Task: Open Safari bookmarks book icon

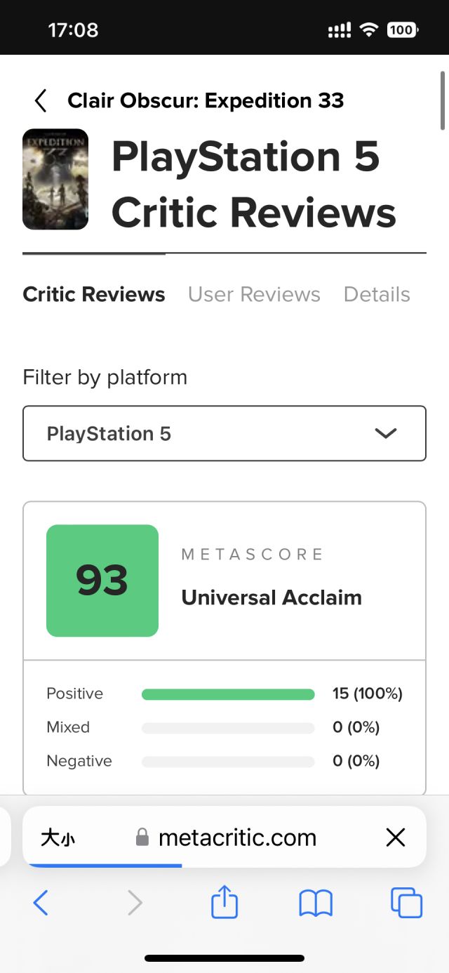Action: tap(316, 903)
